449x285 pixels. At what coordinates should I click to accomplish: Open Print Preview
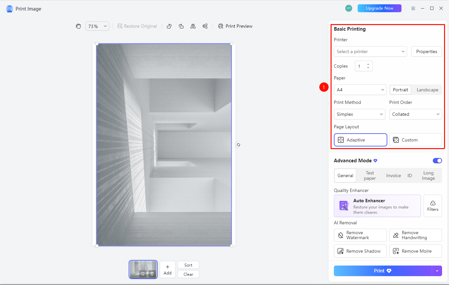point(235,26)
